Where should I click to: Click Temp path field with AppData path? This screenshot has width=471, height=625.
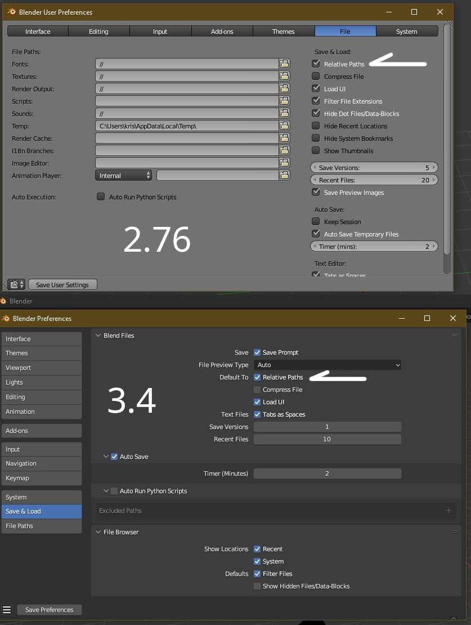(187, 126)
